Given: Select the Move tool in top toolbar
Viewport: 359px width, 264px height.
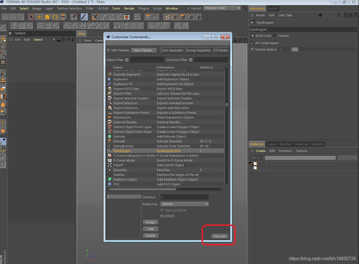Looking at the screenshot, I should [39, 17].
